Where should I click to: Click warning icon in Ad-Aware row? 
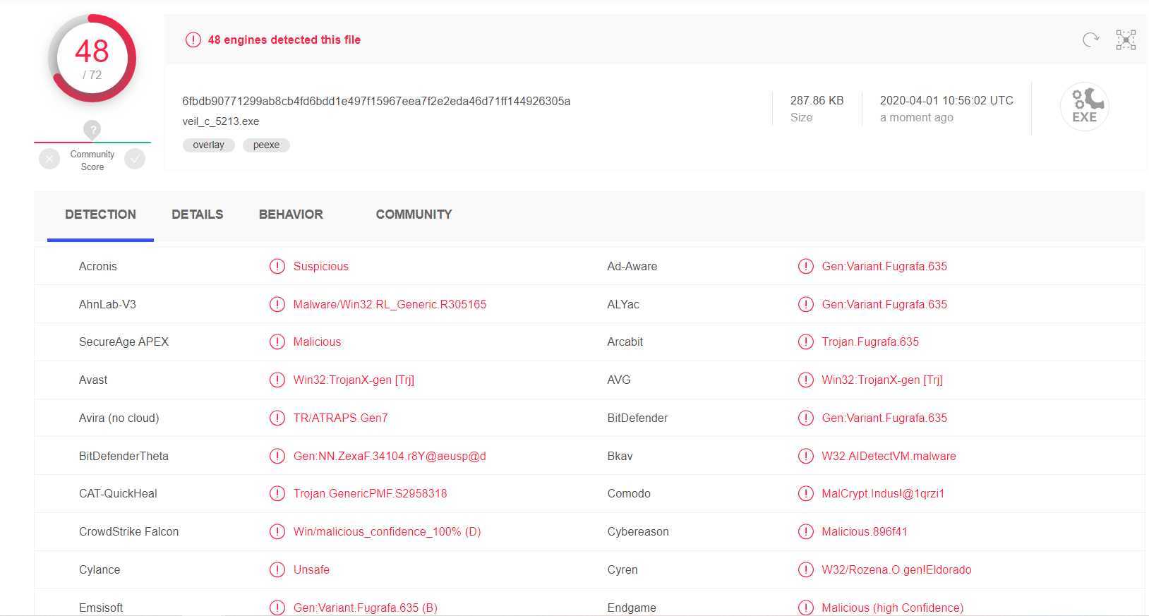click(x=806, y=266)
